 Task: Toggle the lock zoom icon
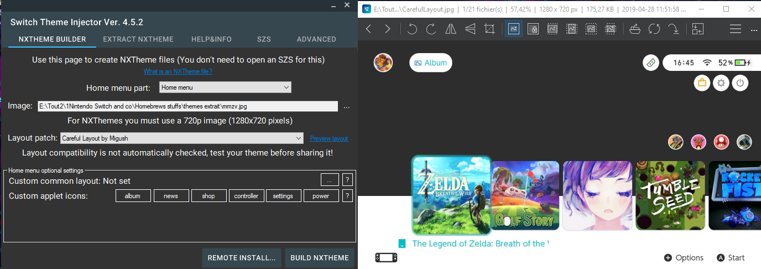tap(533, 29)
